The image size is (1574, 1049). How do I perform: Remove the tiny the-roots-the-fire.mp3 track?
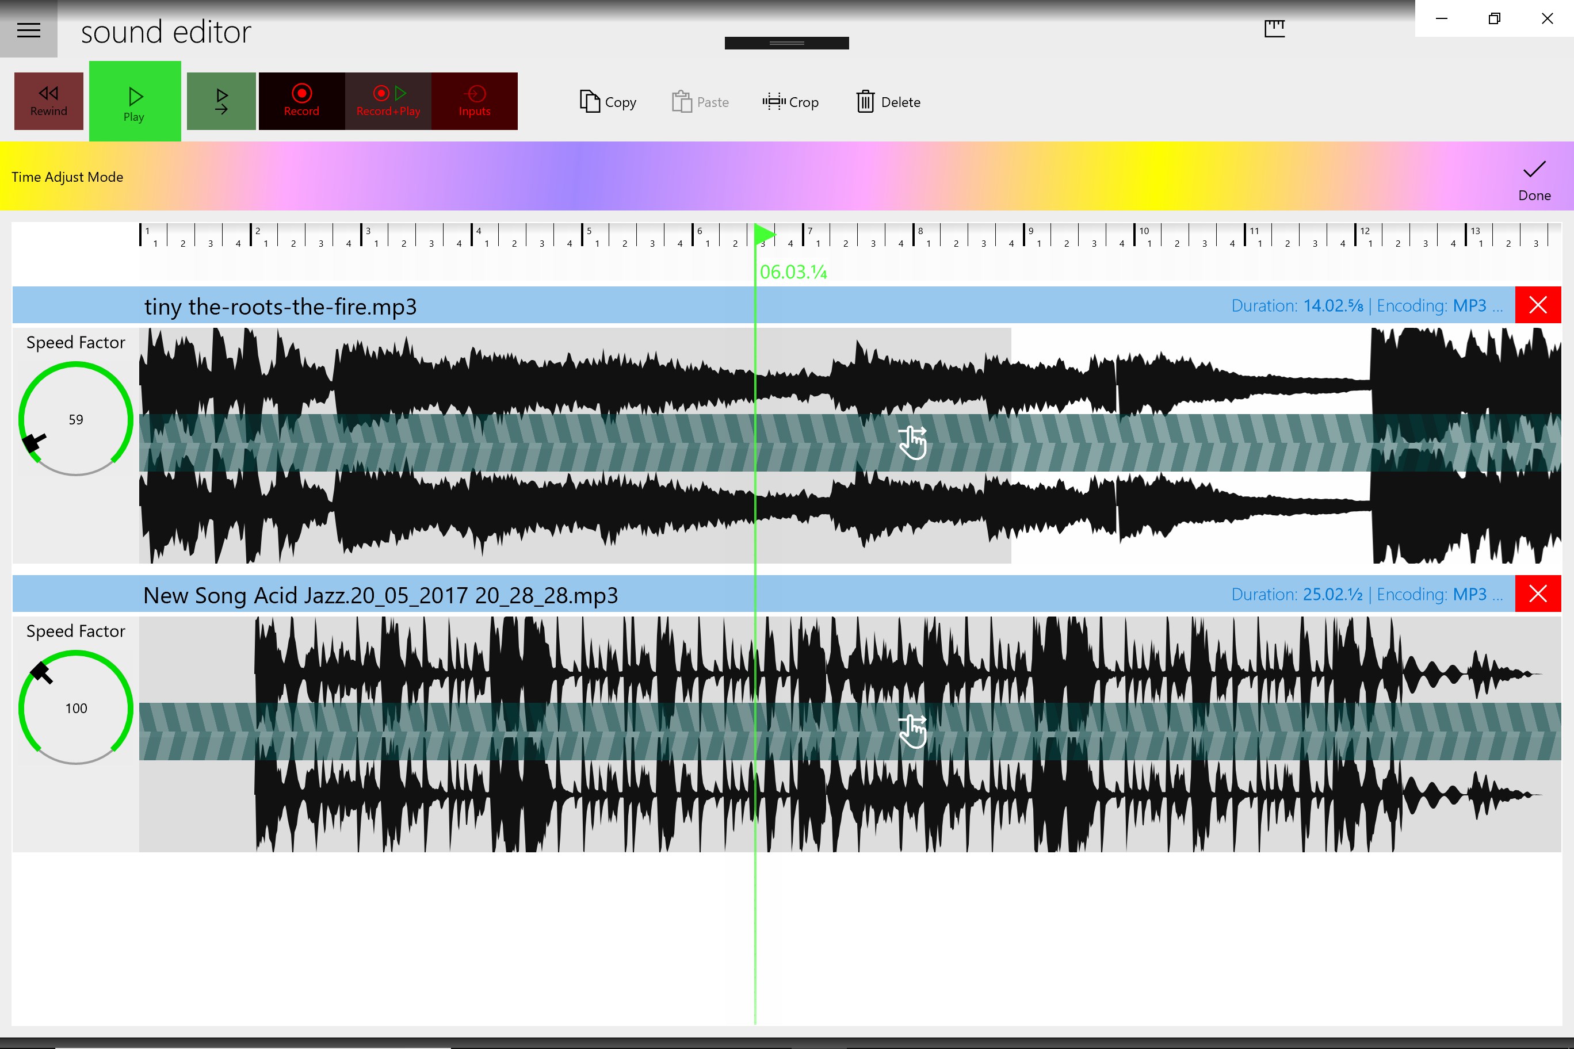pos(1537,305)
